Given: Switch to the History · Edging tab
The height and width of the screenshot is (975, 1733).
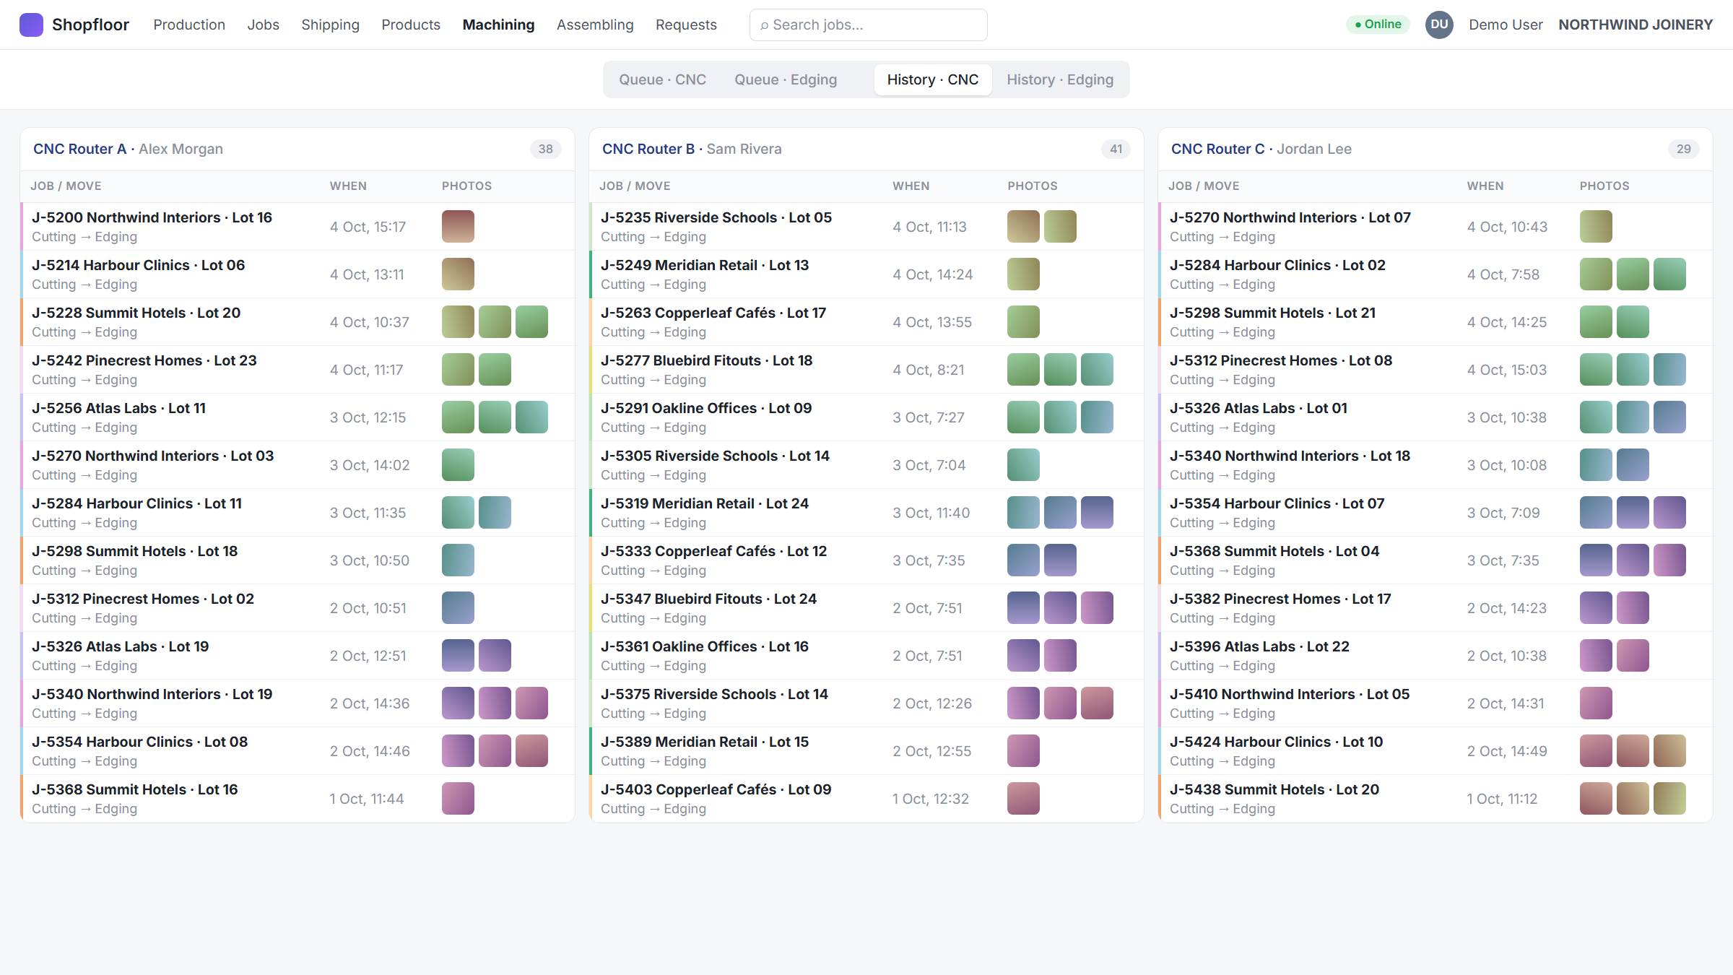Looking at the screenshot, I should [x=1060, y=79].
